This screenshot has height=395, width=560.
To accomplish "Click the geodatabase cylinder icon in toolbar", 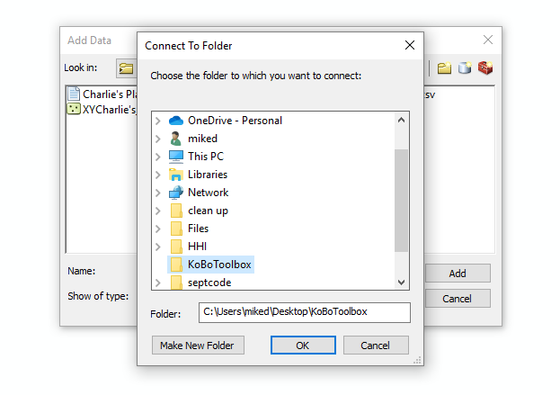I will pos(465,67).
